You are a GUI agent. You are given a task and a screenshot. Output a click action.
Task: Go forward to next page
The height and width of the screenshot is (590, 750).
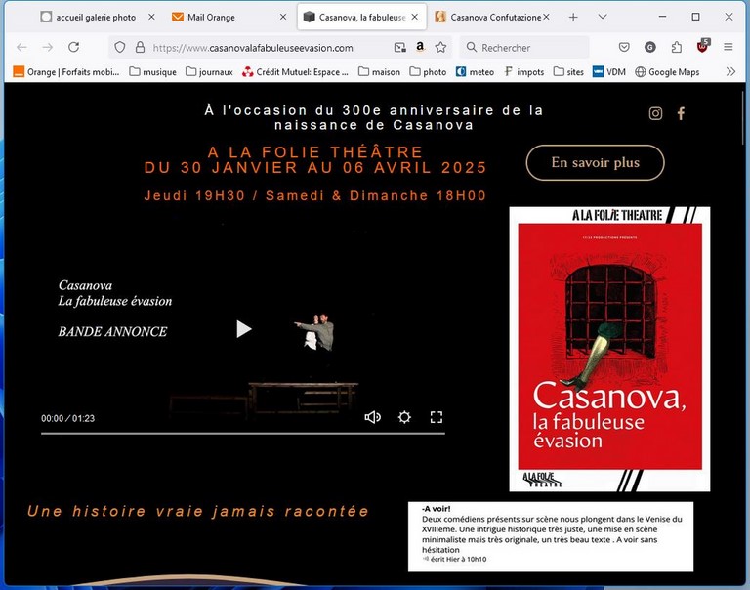47,47
